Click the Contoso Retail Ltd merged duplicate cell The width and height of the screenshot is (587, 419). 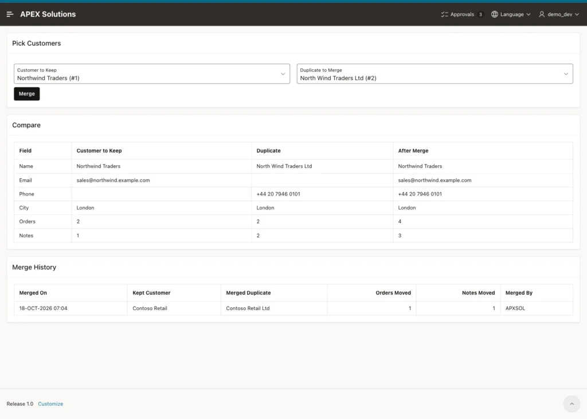274,308
